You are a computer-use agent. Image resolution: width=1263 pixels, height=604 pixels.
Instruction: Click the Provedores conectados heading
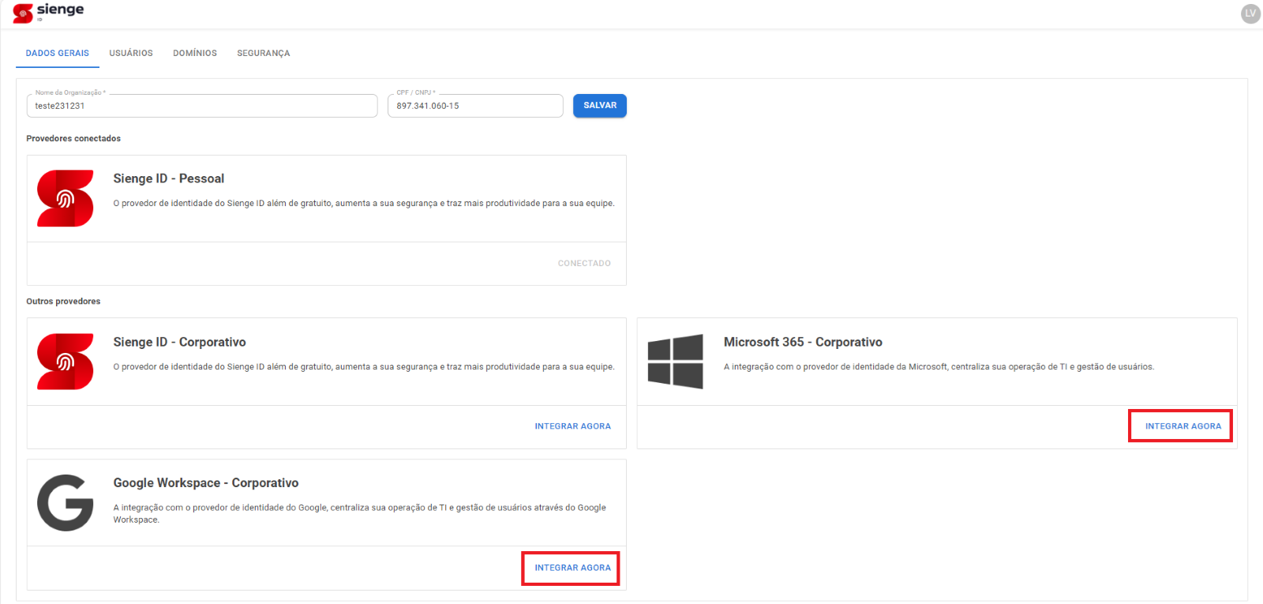tap(73, 138)
